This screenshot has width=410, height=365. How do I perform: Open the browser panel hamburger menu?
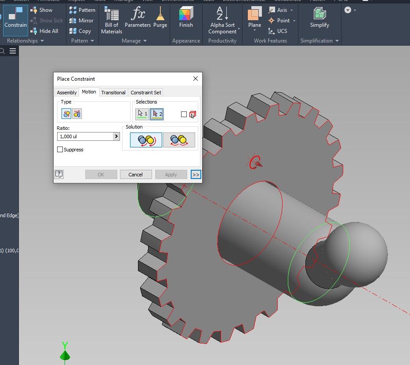13,51
